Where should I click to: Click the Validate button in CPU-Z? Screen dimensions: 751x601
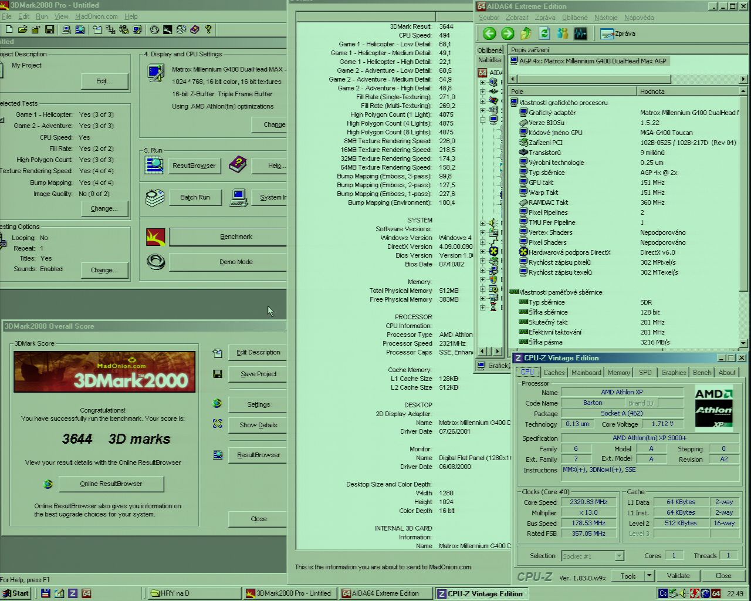[x=678, y=576]
